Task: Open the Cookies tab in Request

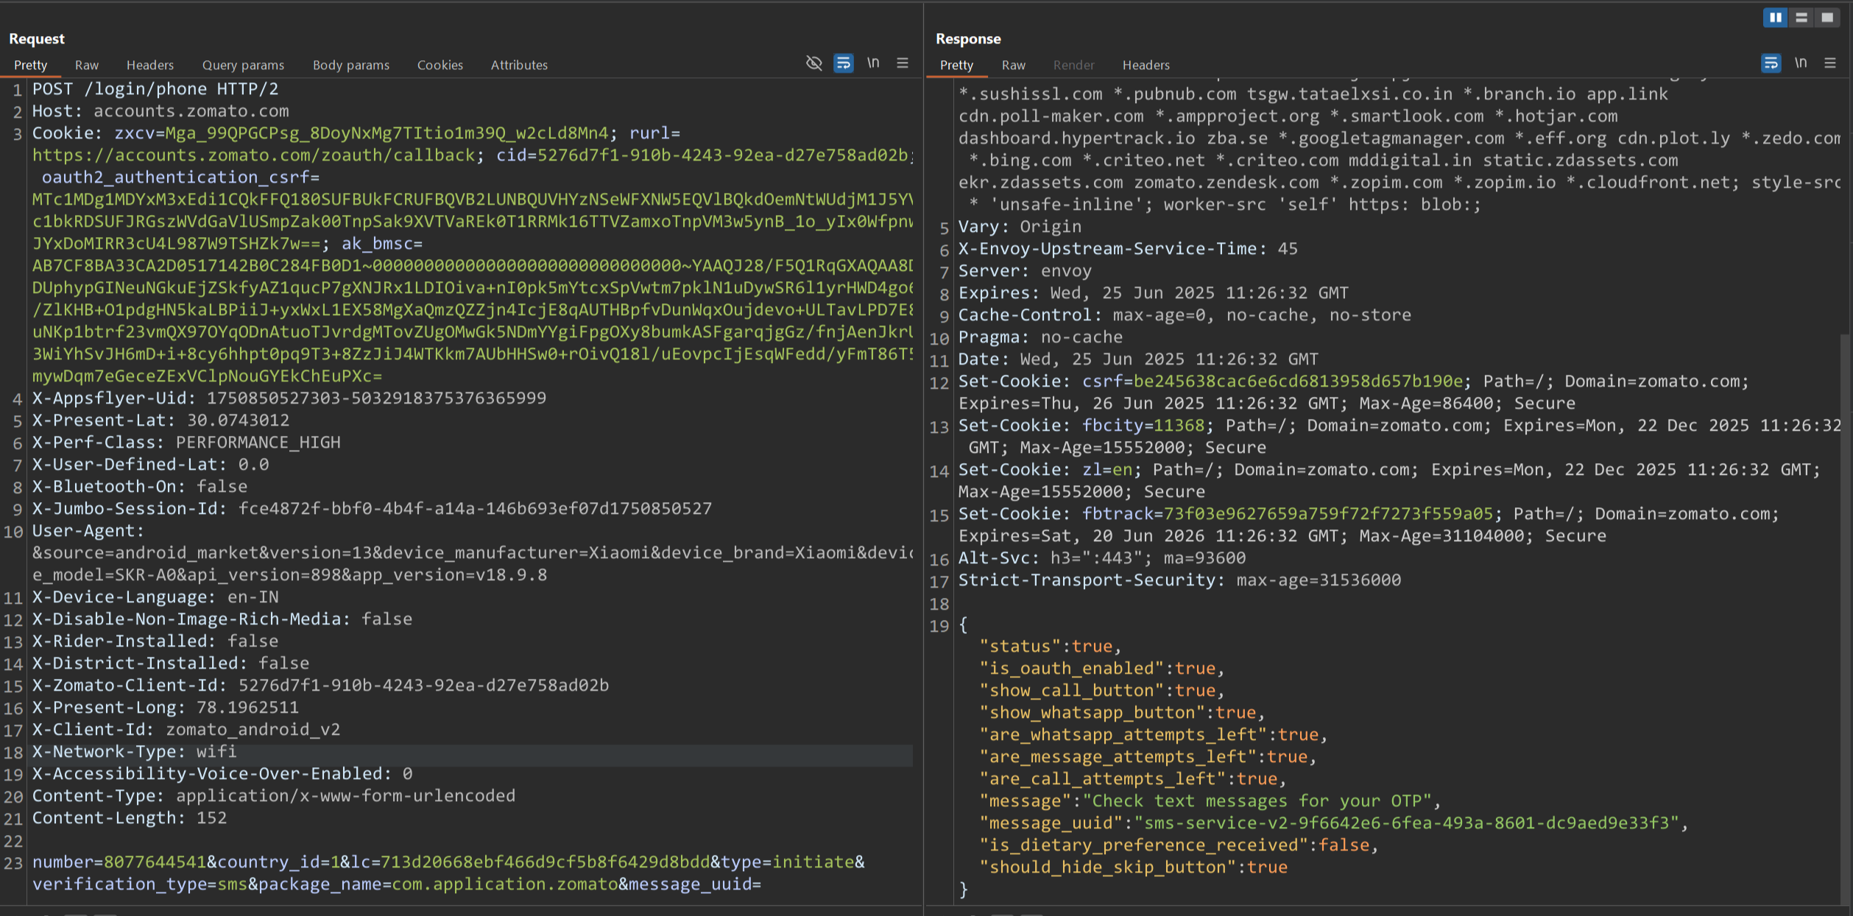Action: (x=440, y=65)
